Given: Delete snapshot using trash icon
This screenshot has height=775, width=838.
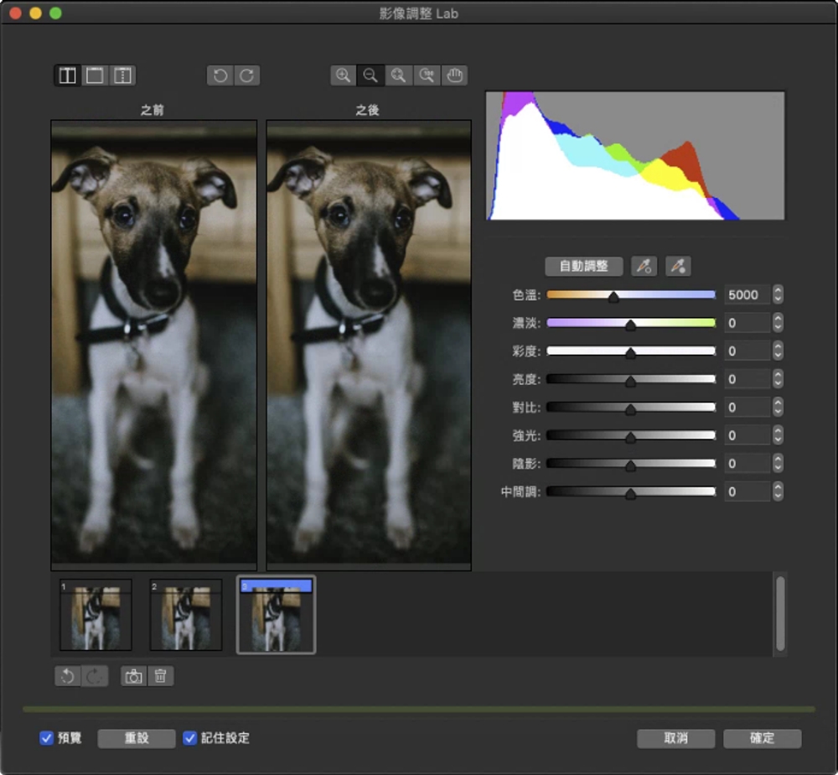Looking at the screenshot, I should pyautogui.click(x=161, y=676).
